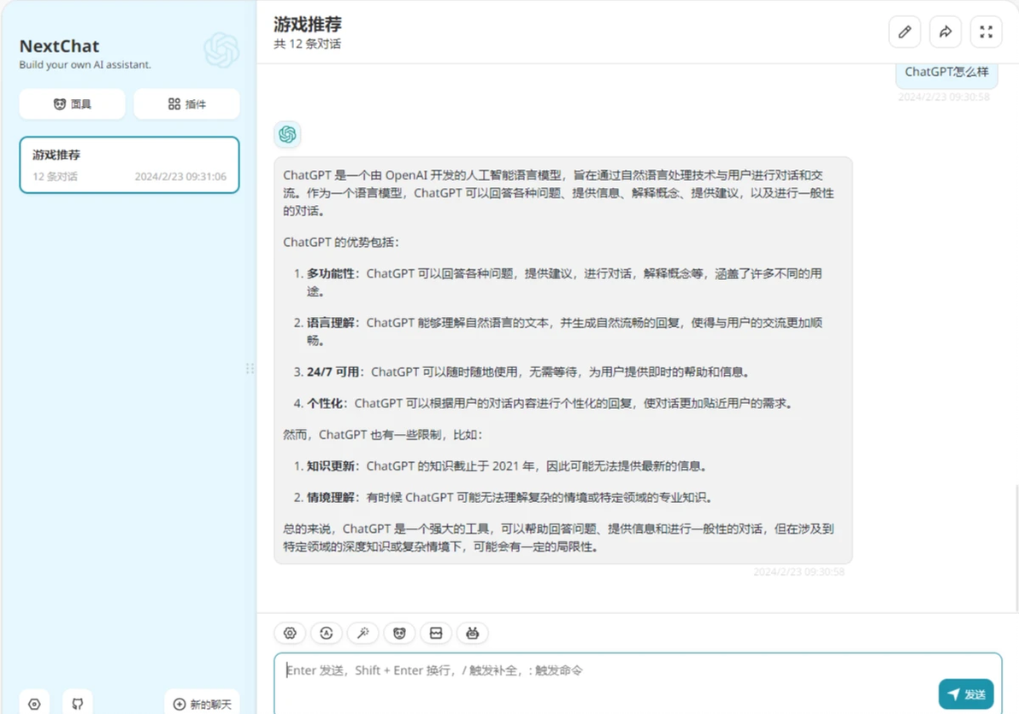The height and width of the screenshot is (714, 1019).
Task: Click the NextChat heading in the sidebar
Action: pyautogui.click(x=59, y=46)
